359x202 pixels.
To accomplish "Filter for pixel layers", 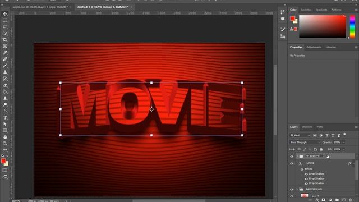I will [x=315, y=135].
